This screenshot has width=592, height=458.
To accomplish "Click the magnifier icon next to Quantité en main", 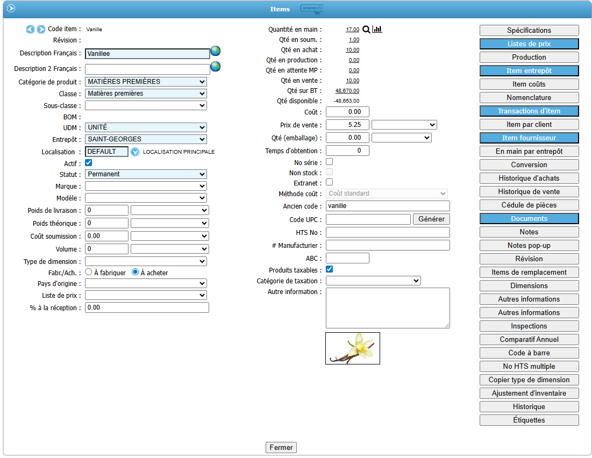I will pyautogui.click(x=366, y=30).
